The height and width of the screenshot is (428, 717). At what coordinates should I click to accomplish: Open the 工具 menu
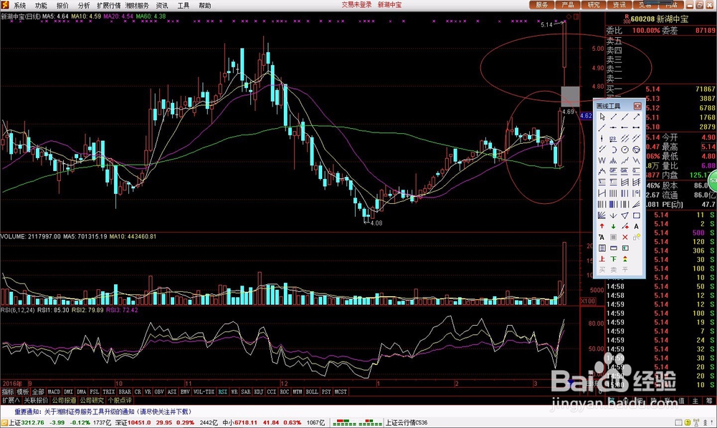(184, 6)
